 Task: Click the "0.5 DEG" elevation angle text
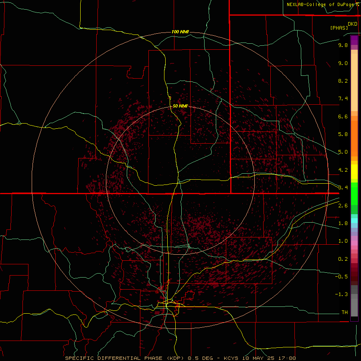201,358
